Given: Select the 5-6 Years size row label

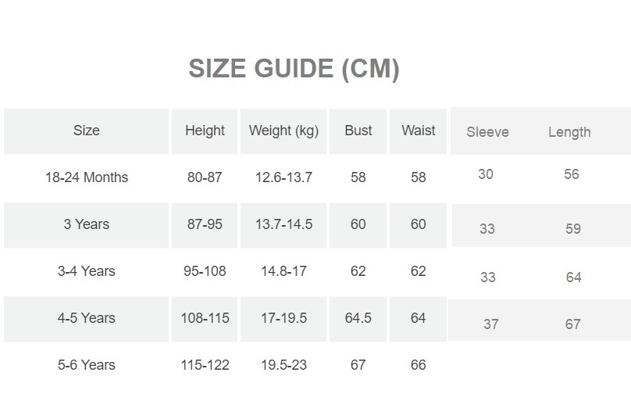Looking at the screenshot, I should click(87, 365).
